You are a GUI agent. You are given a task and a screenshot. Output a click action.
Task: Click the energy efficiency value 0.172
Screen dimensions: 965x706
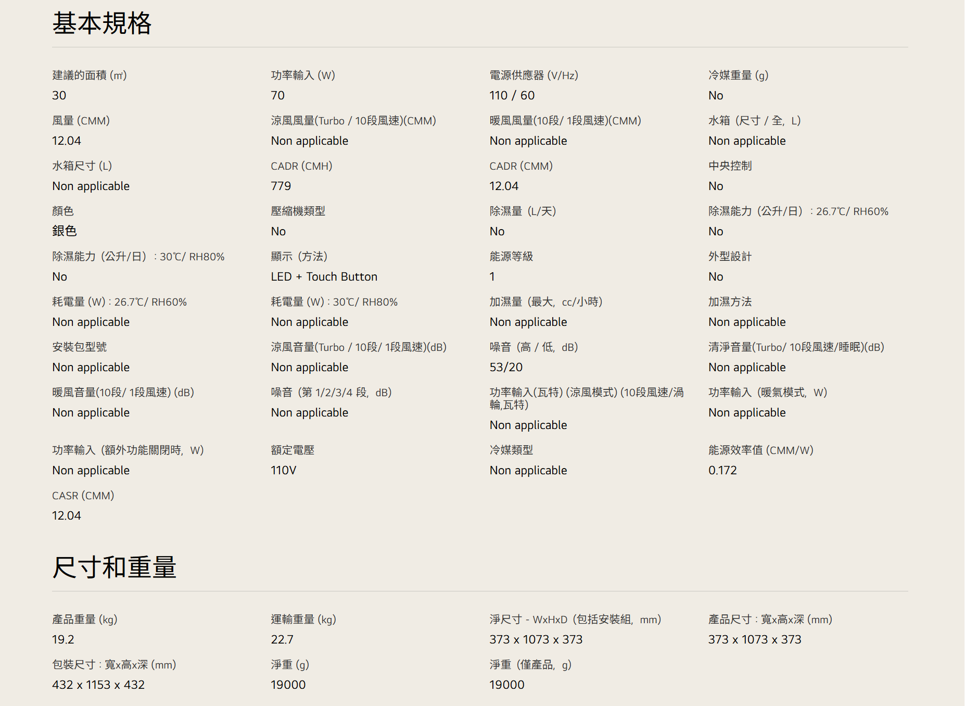tap(722, 471)
